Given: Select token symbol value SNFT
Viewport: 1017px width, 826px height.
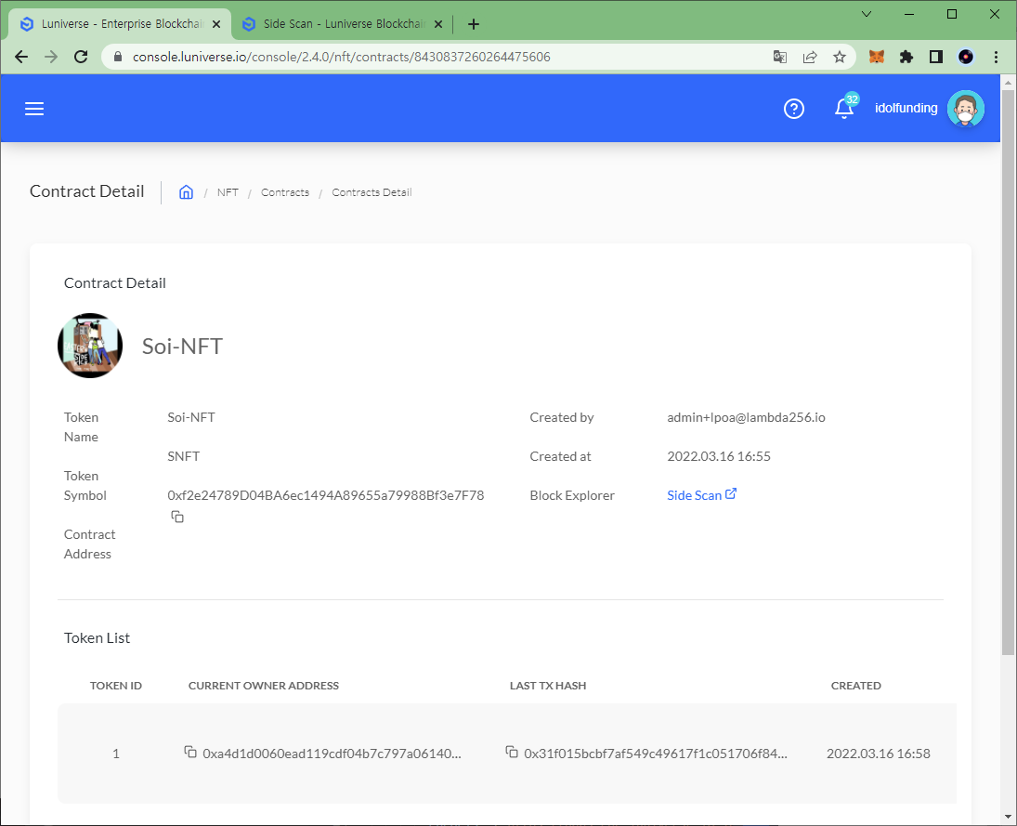Looking at the screenshot, I should (x=184, y=456).
